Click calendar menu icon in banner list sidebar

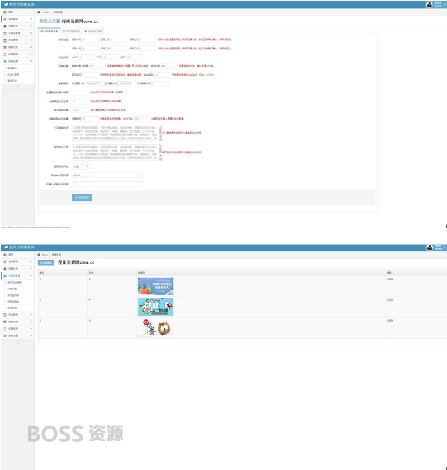tap(5, 314)
